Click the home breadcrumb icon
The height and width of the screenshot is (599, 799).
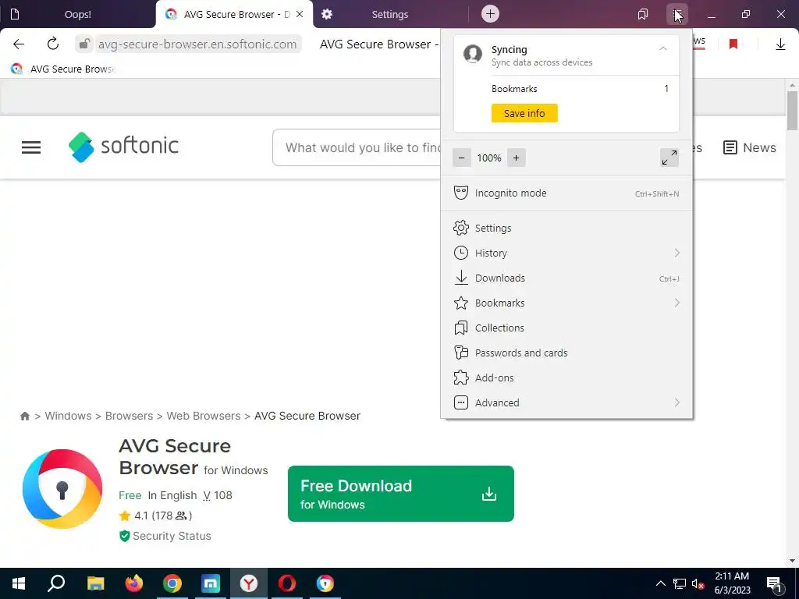coord(25,416)
